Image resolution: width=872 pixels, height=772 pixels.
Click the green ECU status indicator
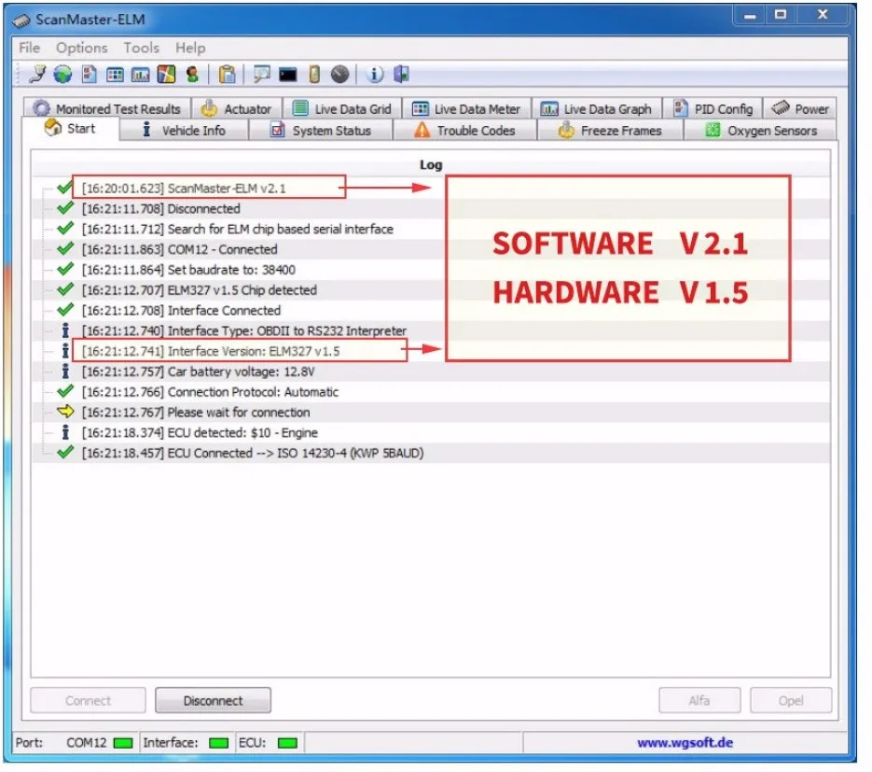click(287, 743)
